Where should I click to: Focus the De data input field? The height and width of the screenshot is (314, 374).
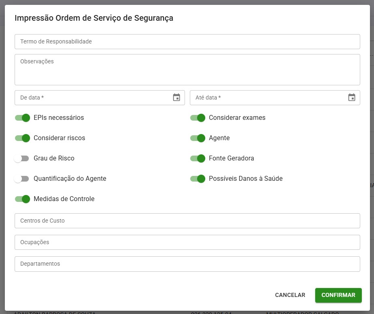click(x=93, y=97)
